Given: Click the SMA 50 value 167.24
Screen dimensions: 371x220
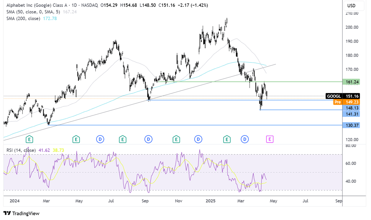Looking at the screenshot, I should tap(70, 12).
